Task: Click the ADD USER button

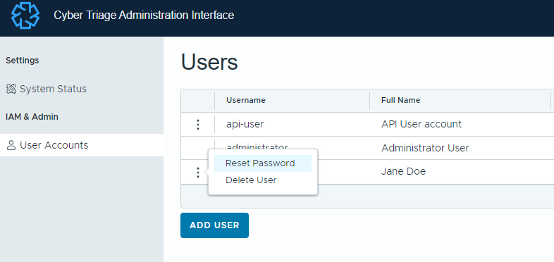Action: 214,225
